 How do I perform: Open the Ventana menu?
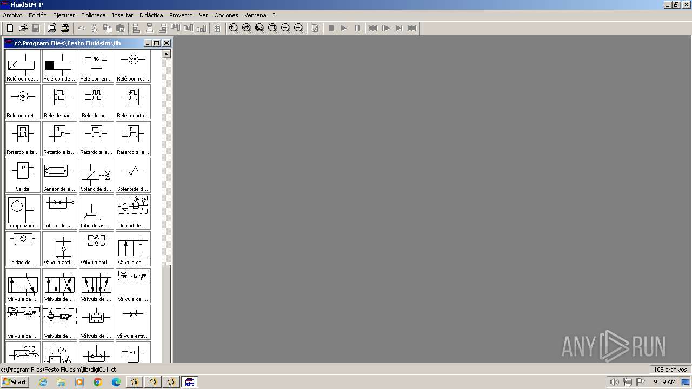(255, 15)
